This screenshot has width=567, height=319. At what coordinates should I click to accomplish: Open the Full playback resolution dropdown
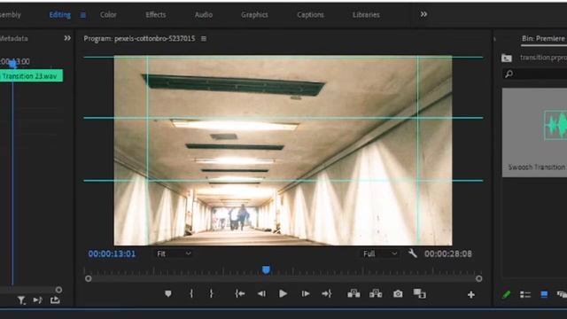point(380,254)
